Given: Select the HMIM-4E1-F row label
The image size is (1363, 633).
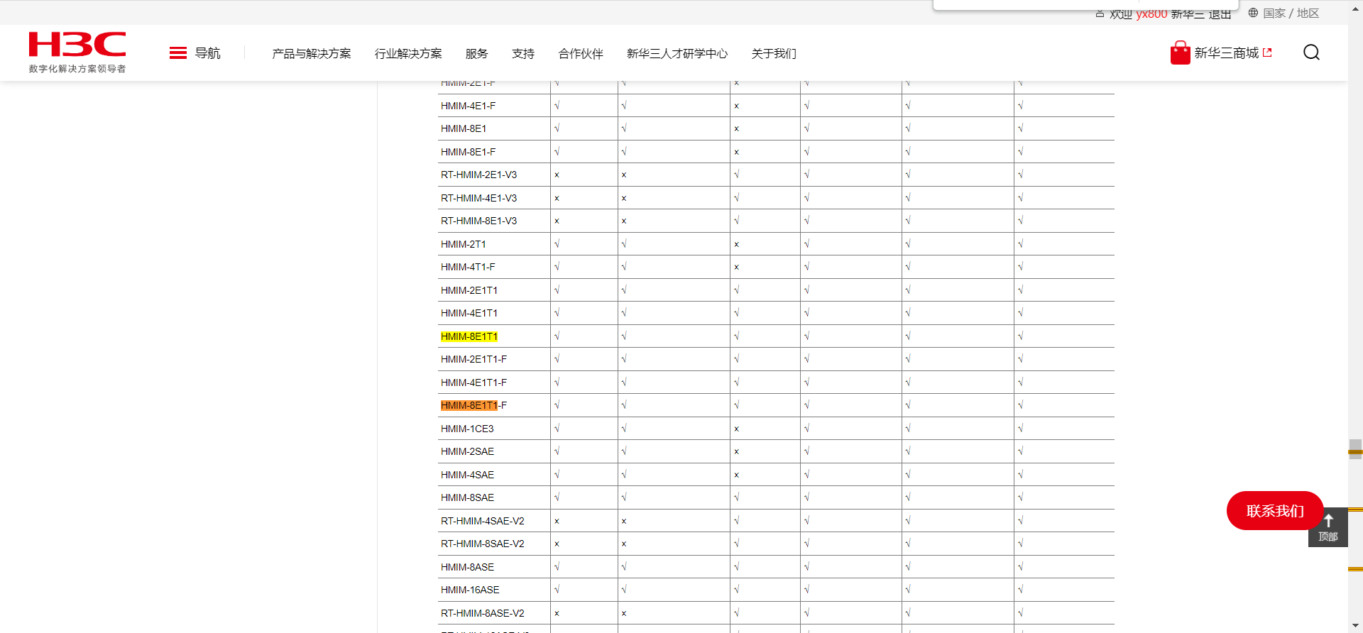Looking at the screenshot, I should click(x=469, y=106).
